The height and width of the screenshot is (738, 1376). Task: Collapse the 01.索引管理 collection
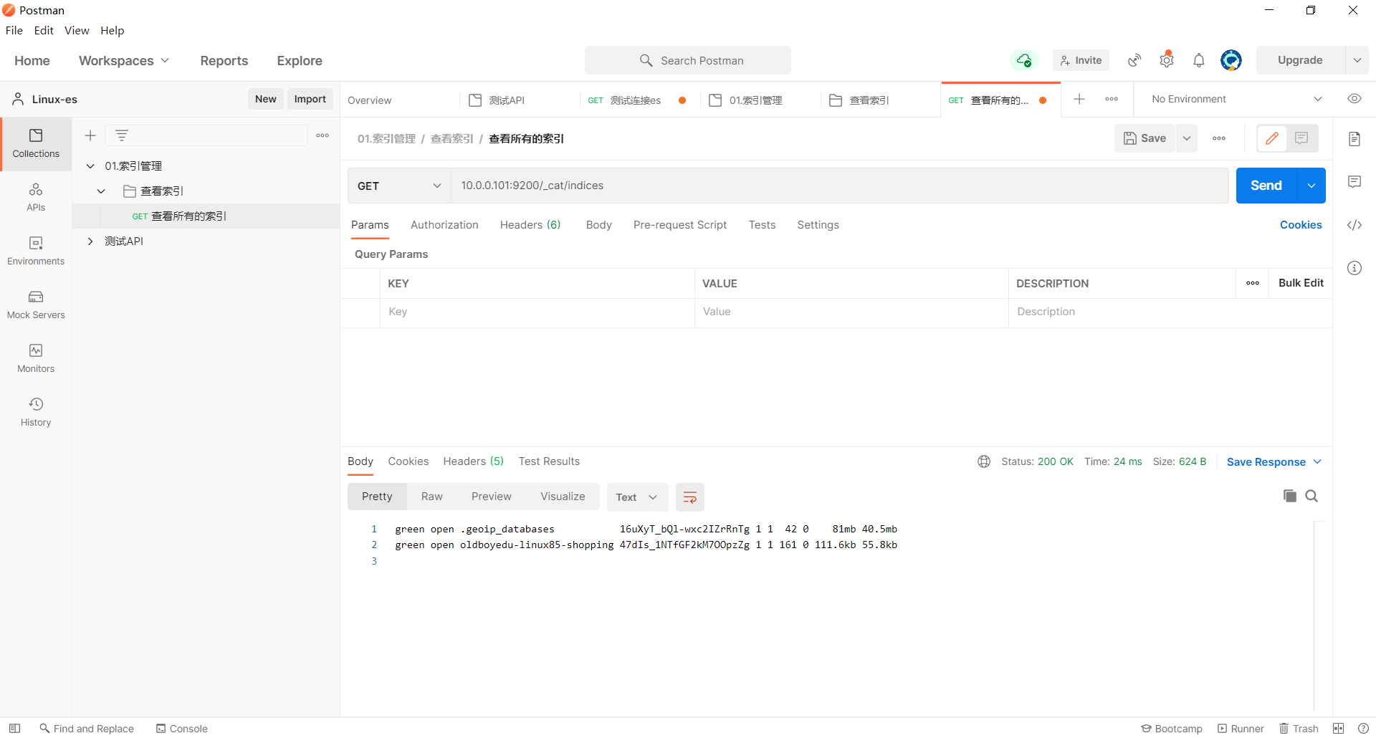pos(90,166)
